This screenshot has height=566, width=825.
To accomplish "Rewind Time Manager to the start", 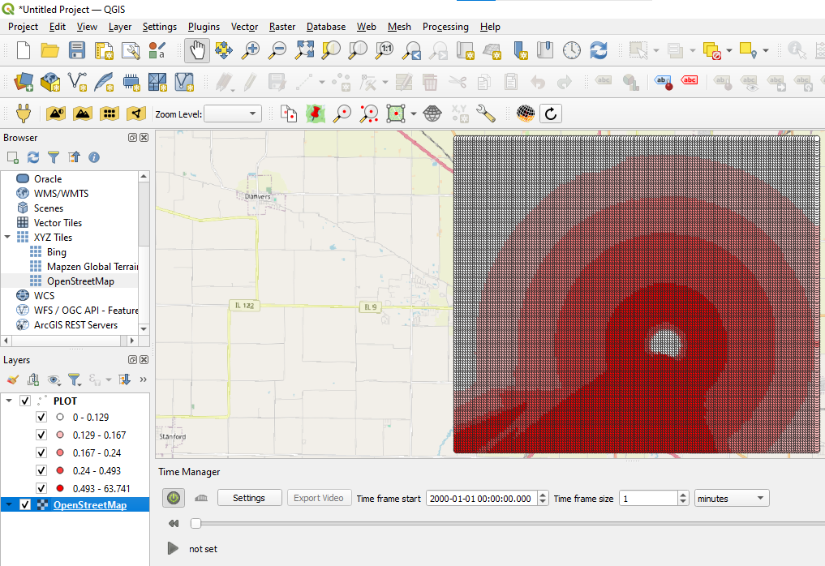I will [x=174, y=523].
